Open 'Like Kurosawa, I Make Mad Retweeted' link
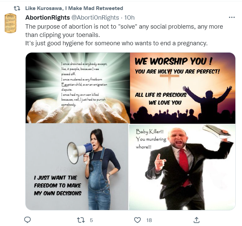Image resolution: width=242 pixels, height=226 pixels. [x=74, y=8]
